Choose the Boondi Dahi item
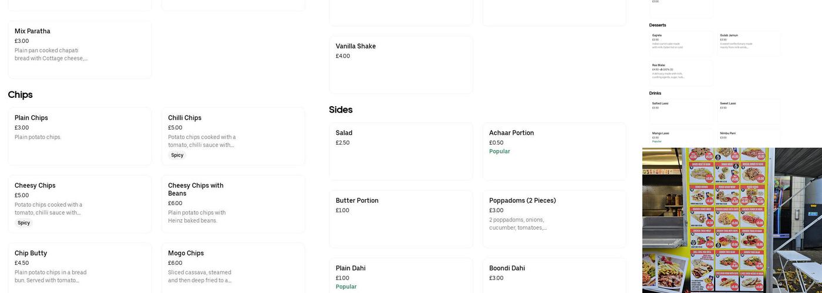 point(554,275)
